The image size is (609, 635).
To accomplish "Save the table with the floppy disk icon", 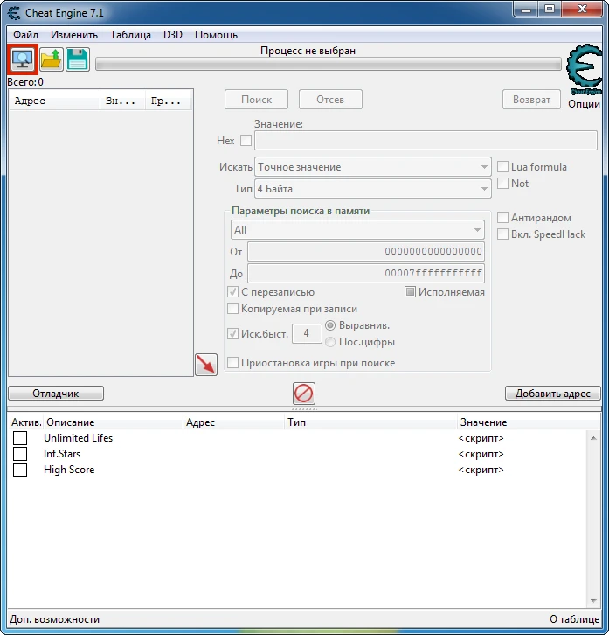I will (77, 60).
